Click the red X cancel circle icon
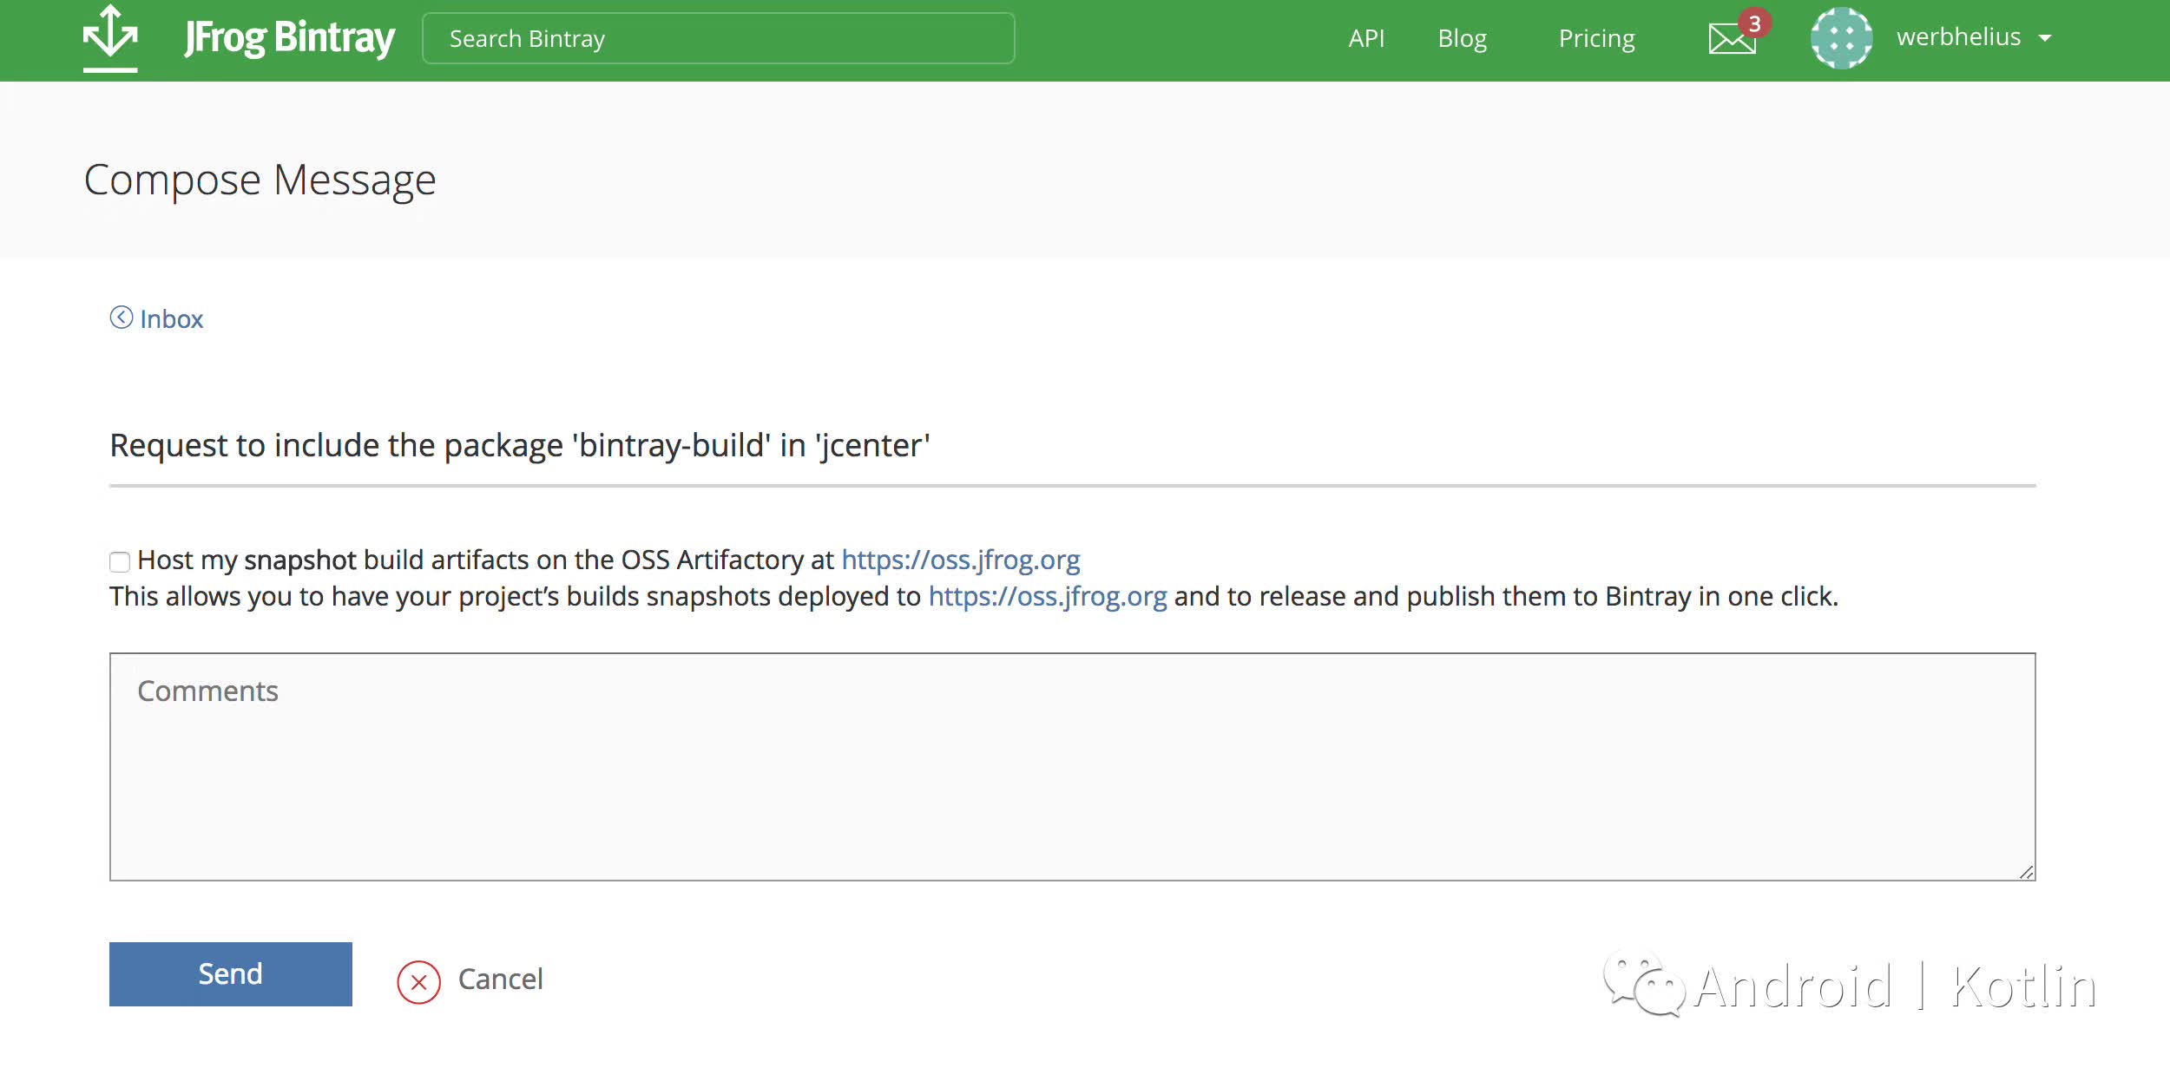 point(418,982)
